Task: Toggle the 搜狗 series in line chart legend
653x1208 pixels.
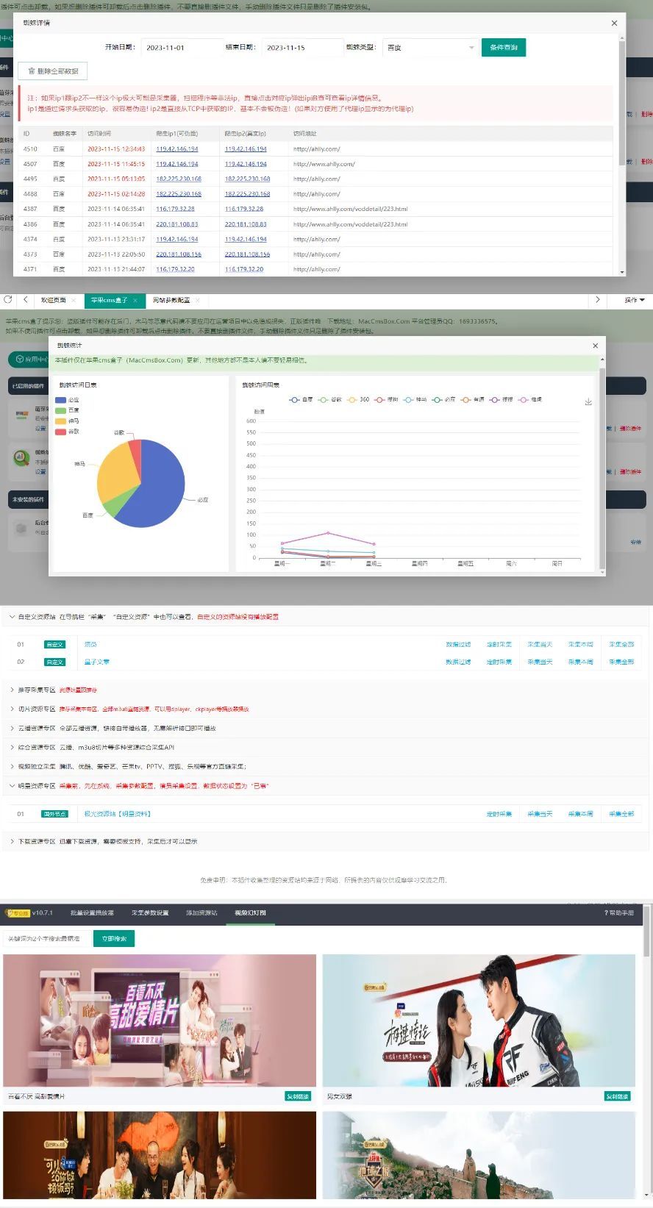Action: click(386, 399)
